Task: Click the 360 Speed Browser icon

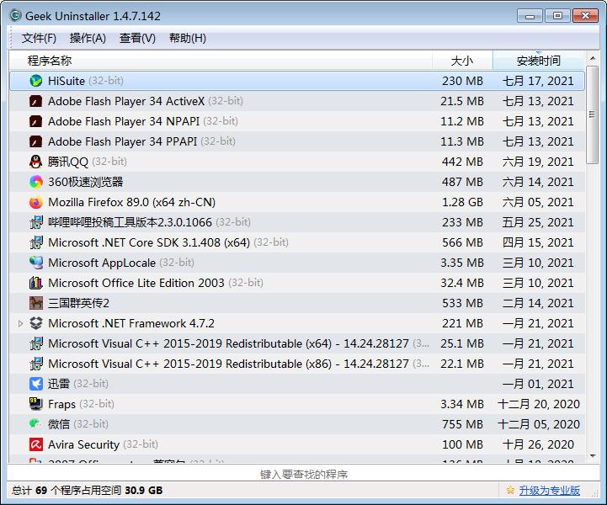Action: (x=36, y=182)
